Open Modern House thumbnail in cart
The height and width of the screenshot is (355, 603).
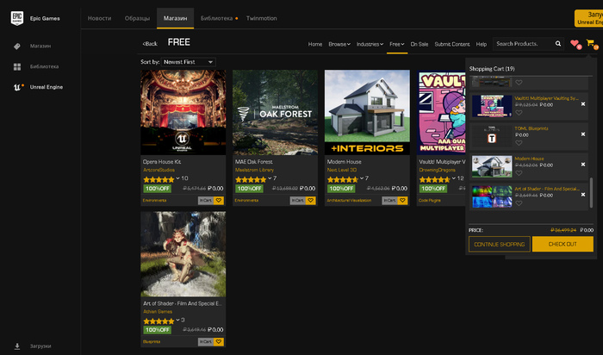pyautogui.click(x=492, y=166)
